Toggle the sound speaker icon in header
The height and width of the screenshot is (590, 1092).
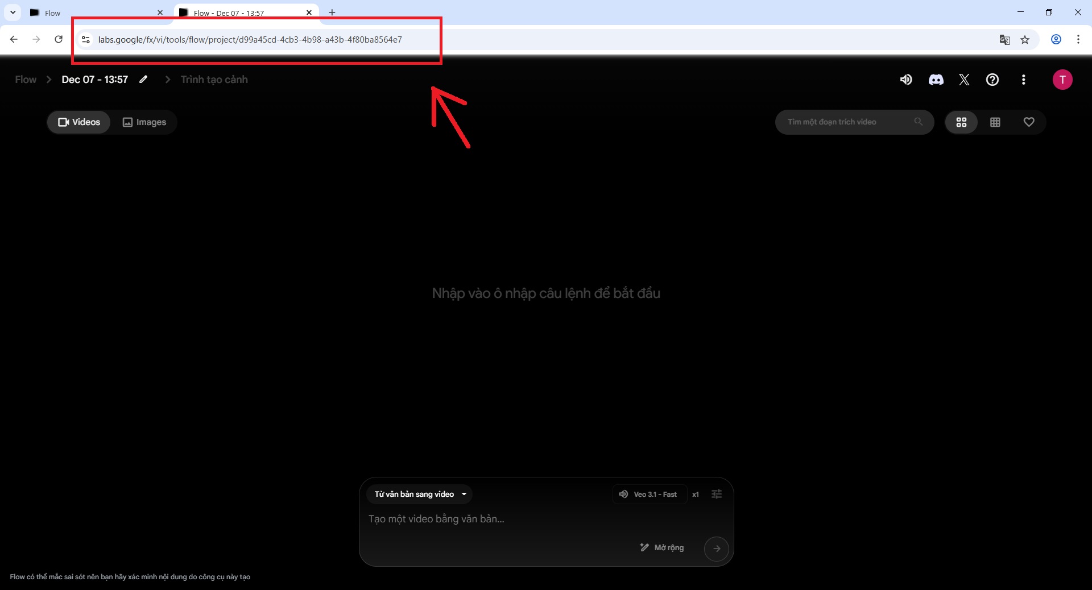click(x=906, y=80)
